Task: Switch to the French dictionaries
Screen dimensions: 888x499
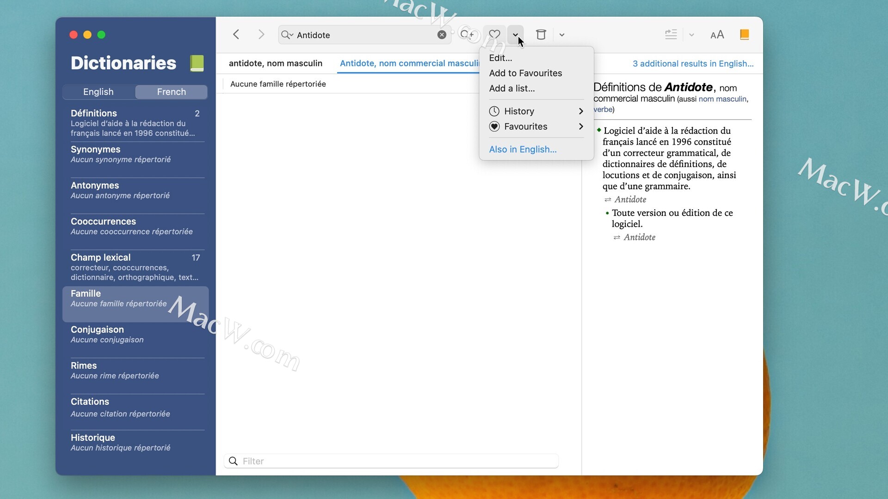Action: 172,92
